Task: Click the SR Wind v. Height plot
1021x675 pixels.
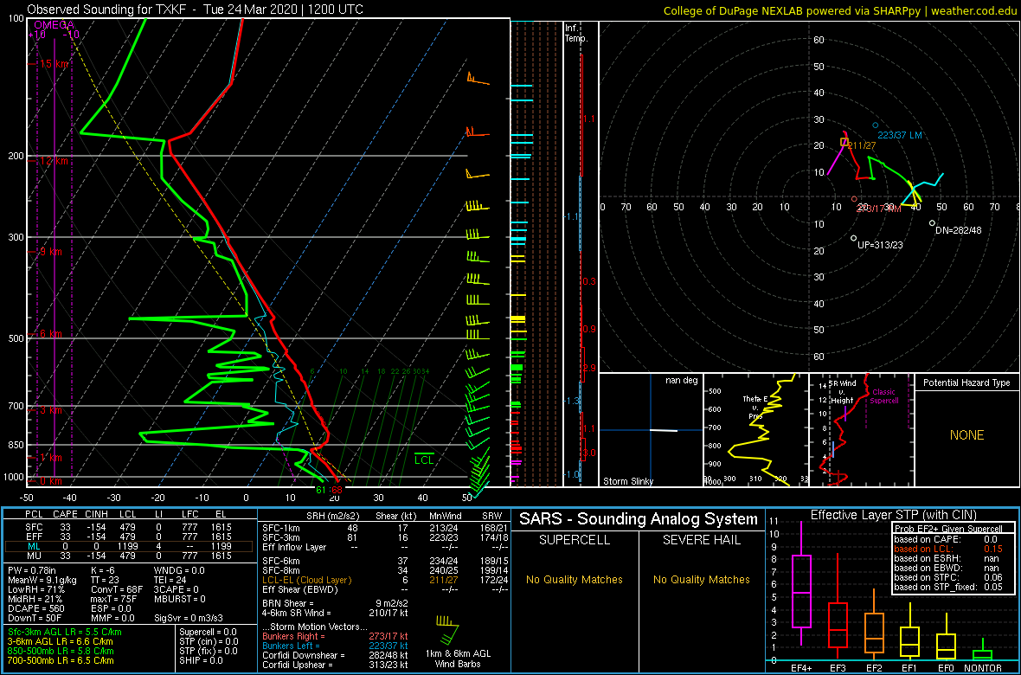Action: (x=861, y=430)
